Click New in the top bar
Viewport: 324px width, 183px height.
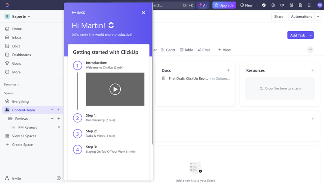pyautogui.click(x=246, y=5)
